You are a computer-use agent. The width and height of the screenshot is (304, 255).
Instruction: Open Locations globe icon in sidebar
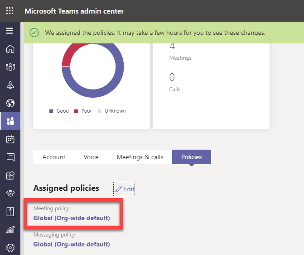pos(10,103)
